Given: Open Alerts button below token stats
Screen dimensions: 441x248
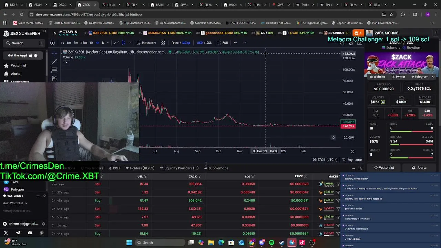Looking at the screenshot, I should tap(419, 168).
